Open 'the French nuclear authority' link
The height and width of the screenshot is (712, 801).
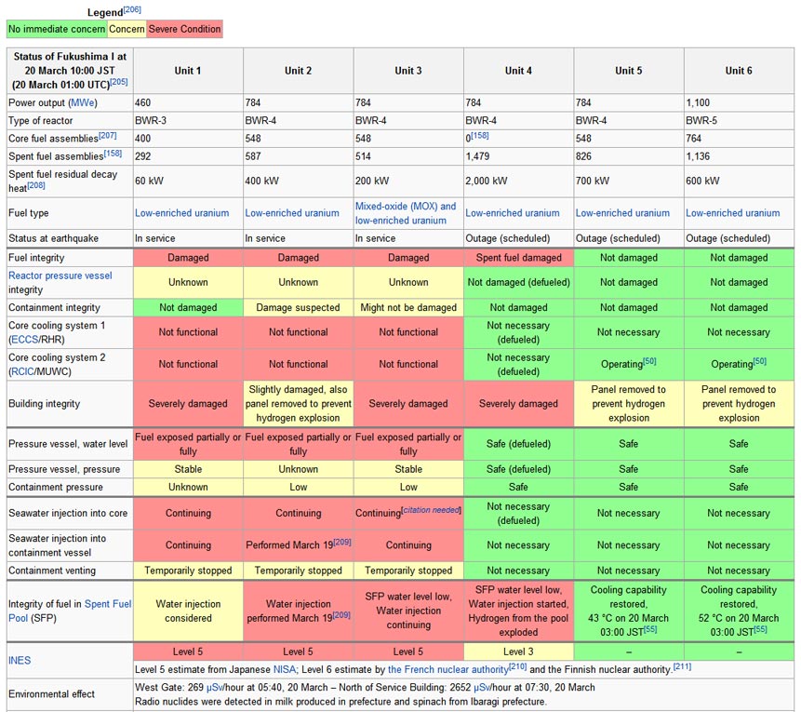pos(448,669)
